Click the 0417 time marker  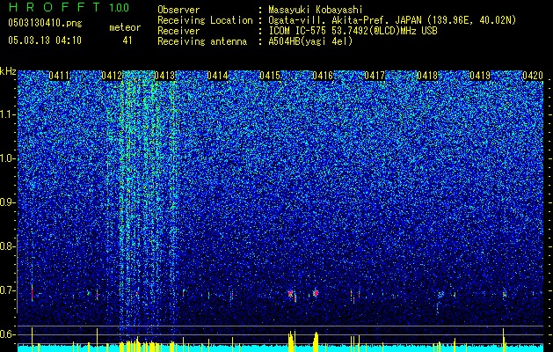click(375, 76)
